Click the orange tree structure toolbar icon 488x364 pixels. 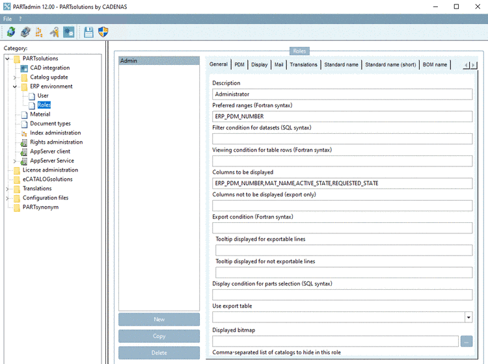pos(39,32)
